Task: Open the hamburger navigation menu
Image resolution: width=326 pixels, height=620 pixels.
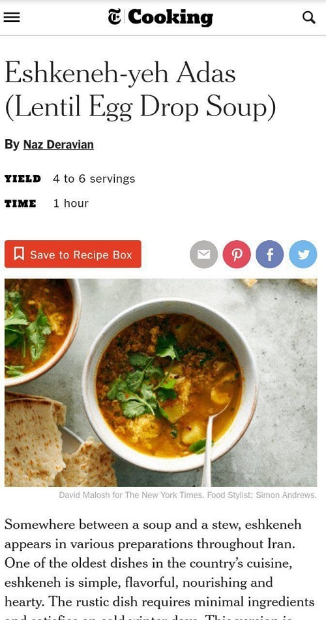Action: tap(12, 18)
